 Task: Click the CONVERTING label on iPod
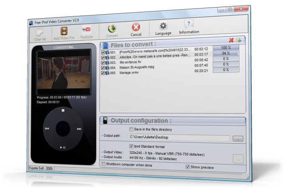(63, 47)
